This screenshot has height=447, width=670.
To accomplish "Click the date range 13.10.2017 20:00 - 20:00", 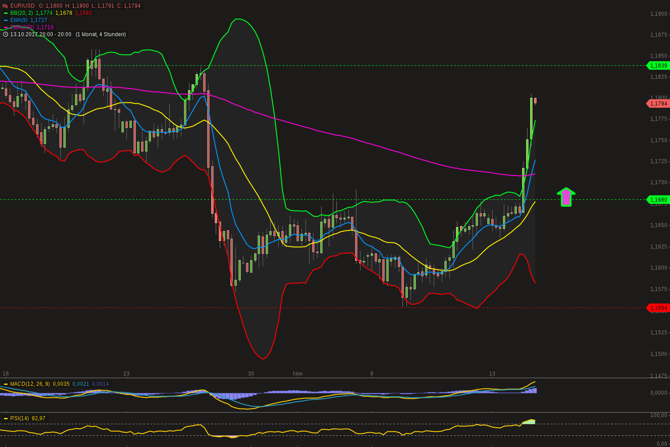I will [x=41, y=34].
